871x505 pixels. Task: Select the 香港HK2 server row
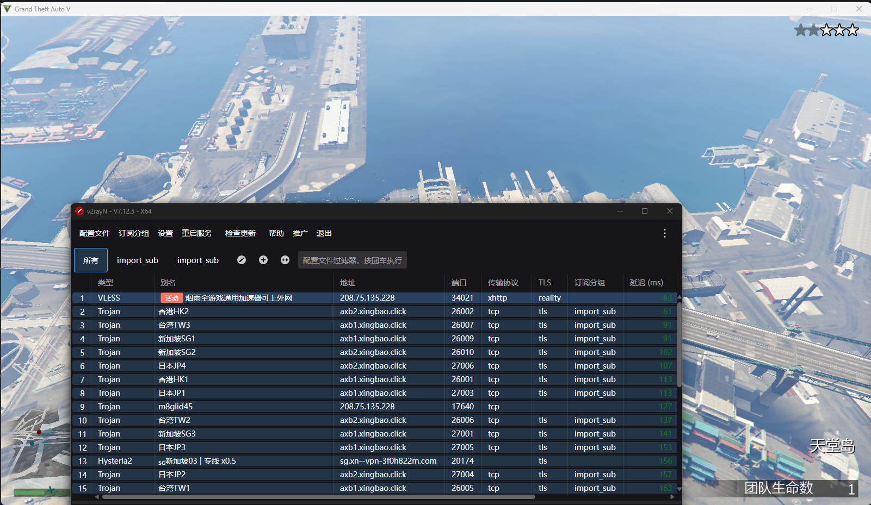374,311
